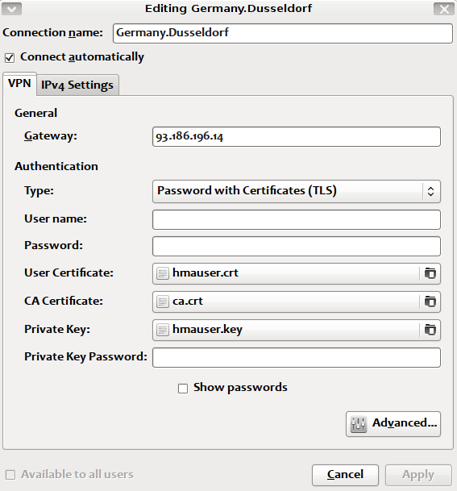Open folder browser for CA Certificate
The height and width of the screenshot is (491, 457).
click(430, 302)
